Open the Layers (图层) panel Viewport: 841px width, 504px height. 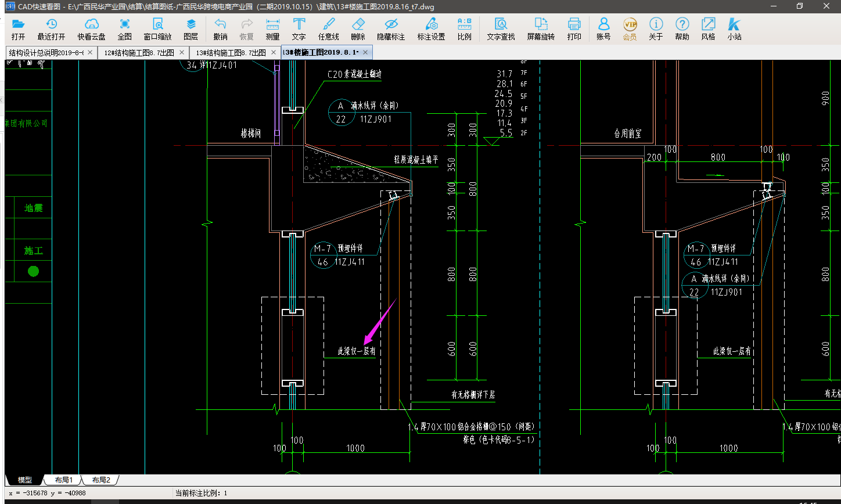coord(191,28)
